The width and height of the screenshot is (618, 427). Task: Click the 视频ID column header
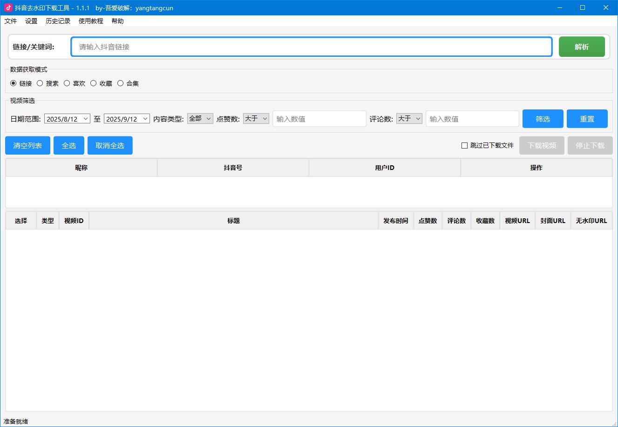pyautogui.click(x=74, y=221)
